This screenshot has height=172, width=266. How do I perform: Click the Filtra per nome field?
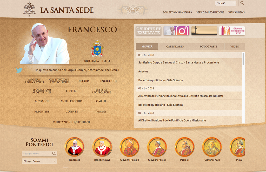click(x=37, y=154)
